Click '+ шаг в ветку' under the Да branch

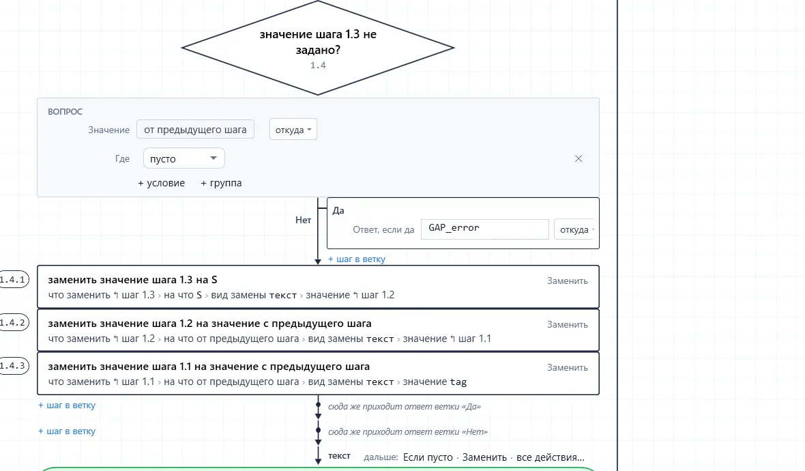pyautogui.click(x=356, y=259)
